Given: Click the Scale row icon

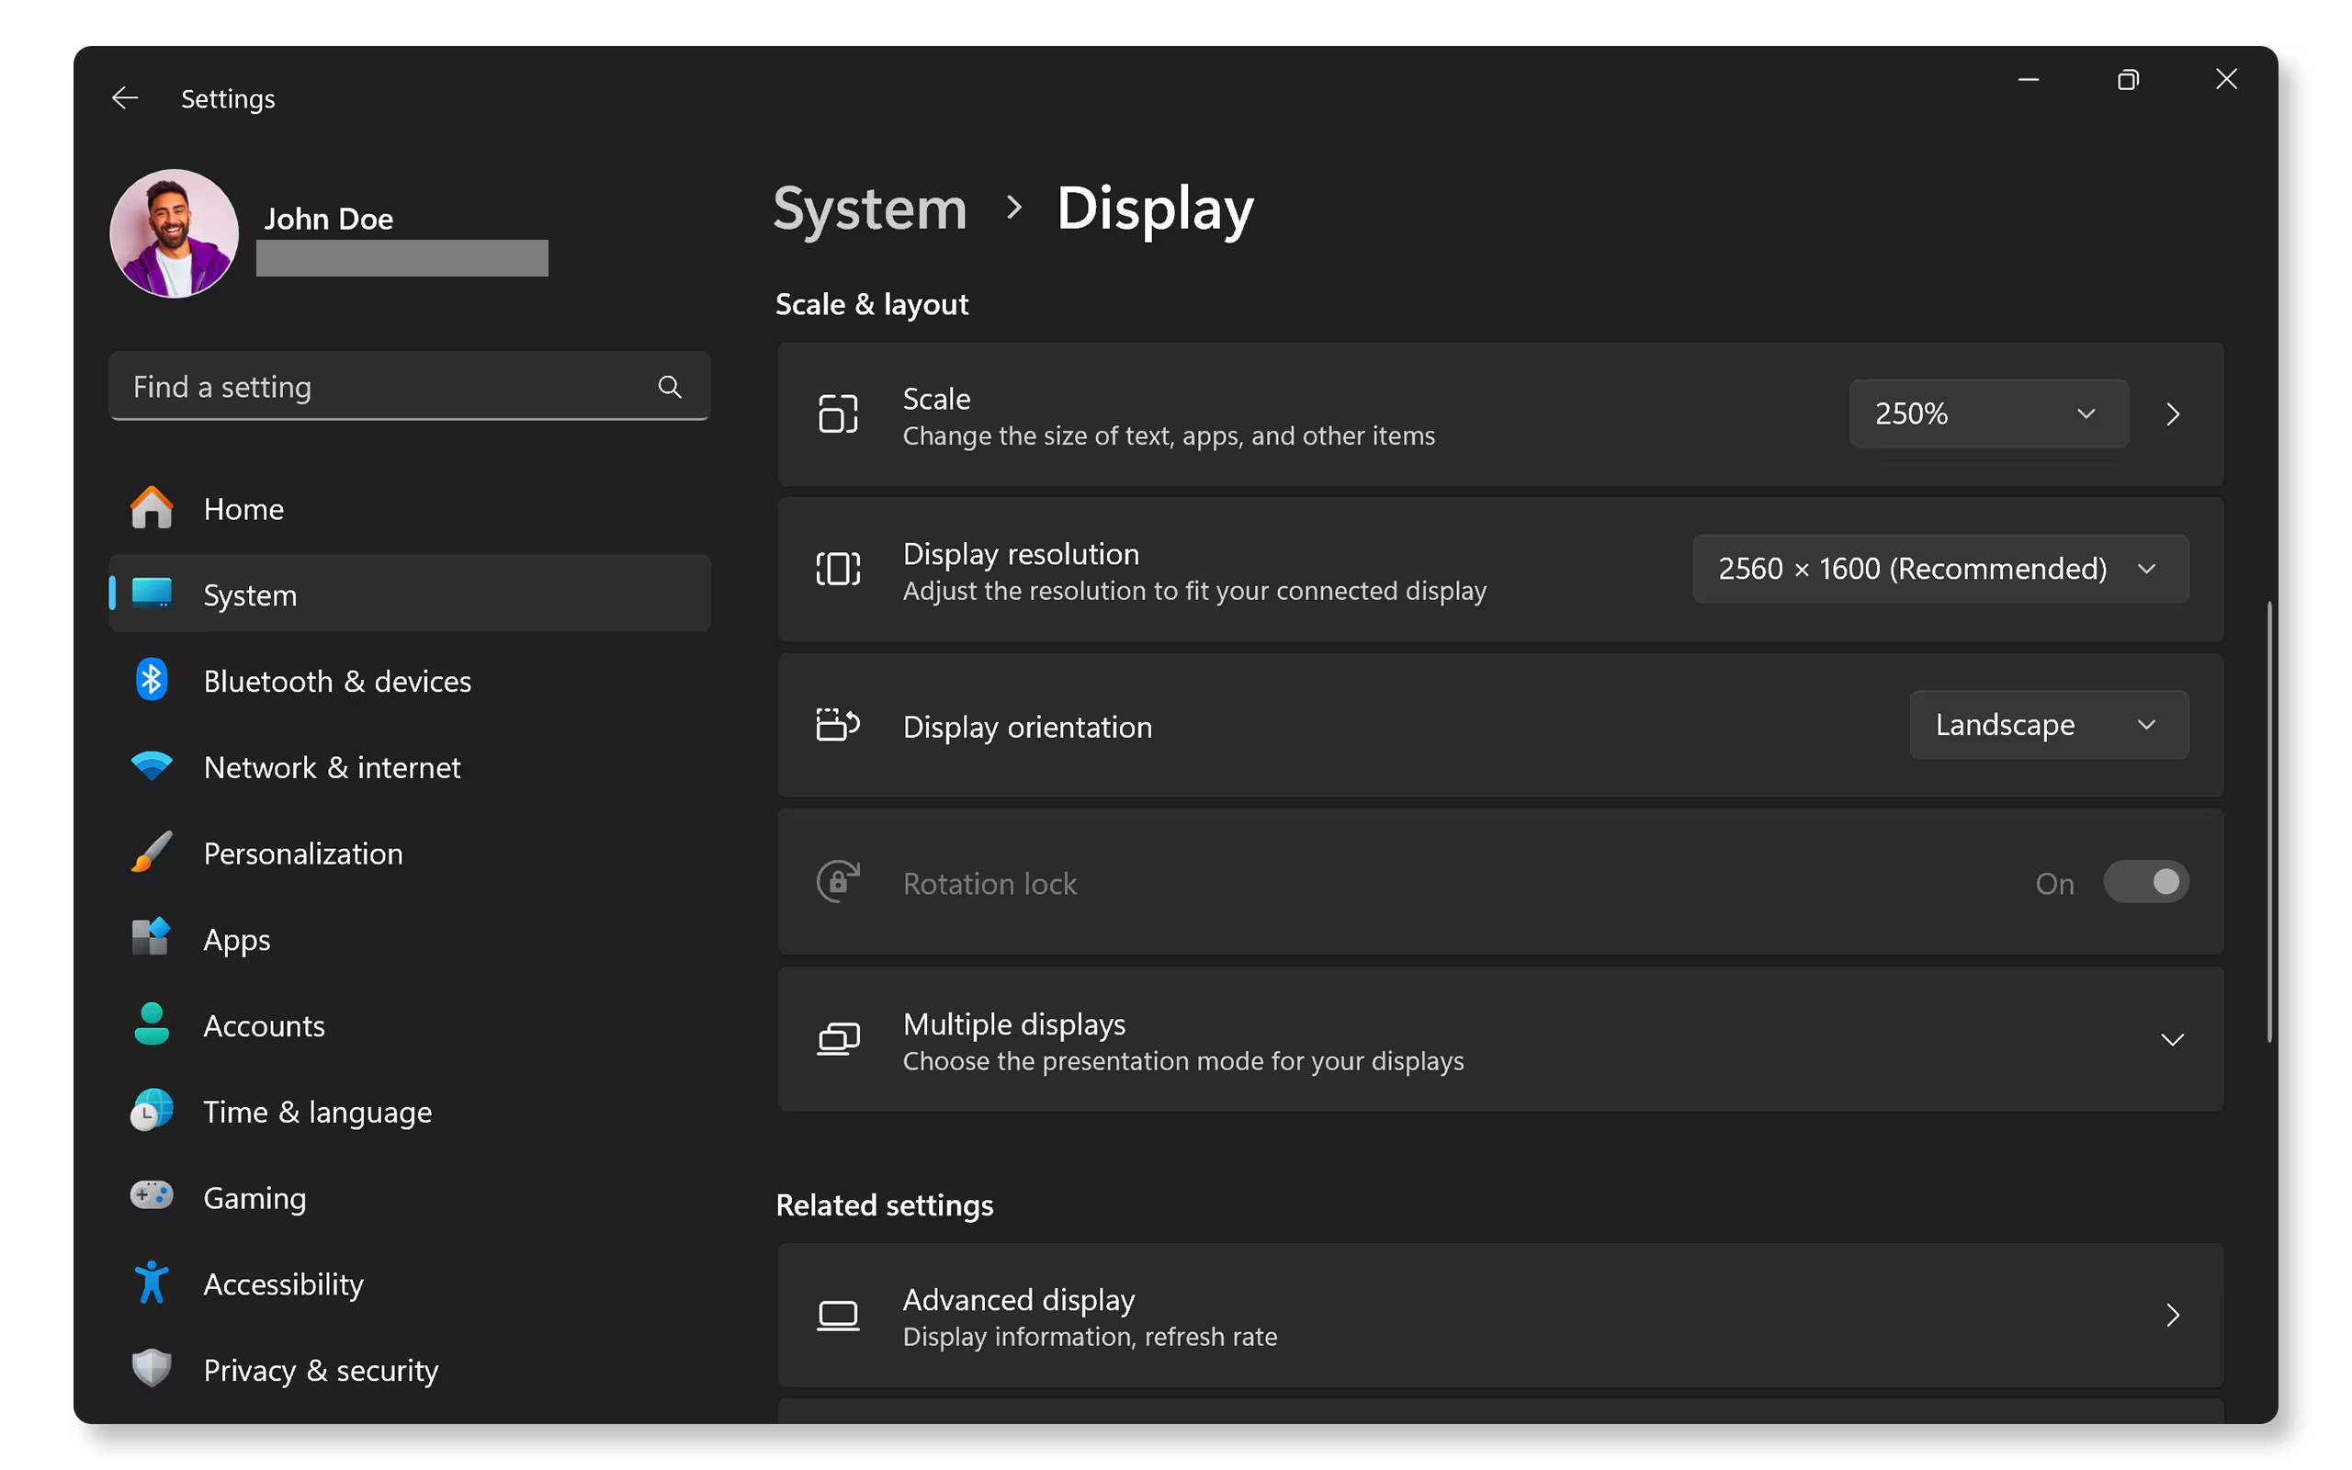Looking at the screenshot, I should pos(838,414).
